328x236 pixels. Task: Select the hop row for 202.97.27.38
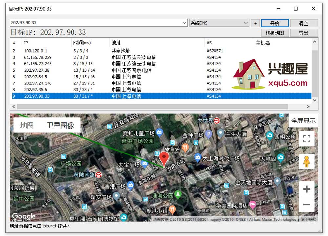click(x=161, y=70)
